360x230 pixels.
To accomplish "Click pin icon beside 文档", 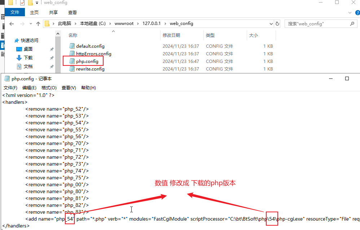I will 52,67.
